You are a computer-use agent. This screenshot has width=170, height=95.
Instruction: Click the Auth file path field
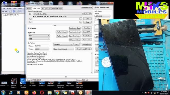pos(56,19)
